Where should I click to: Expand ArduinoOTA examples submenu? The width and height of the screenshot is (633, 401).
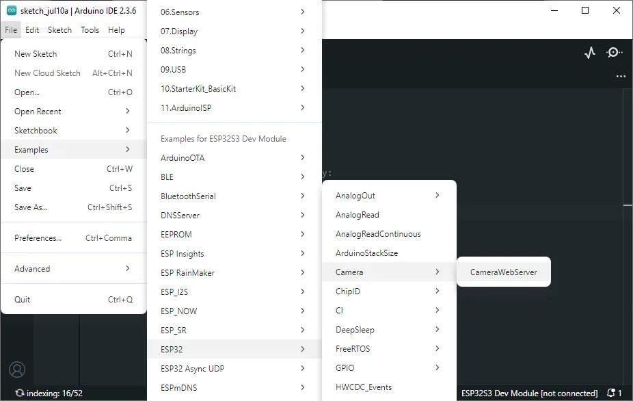tap(234, 157)
